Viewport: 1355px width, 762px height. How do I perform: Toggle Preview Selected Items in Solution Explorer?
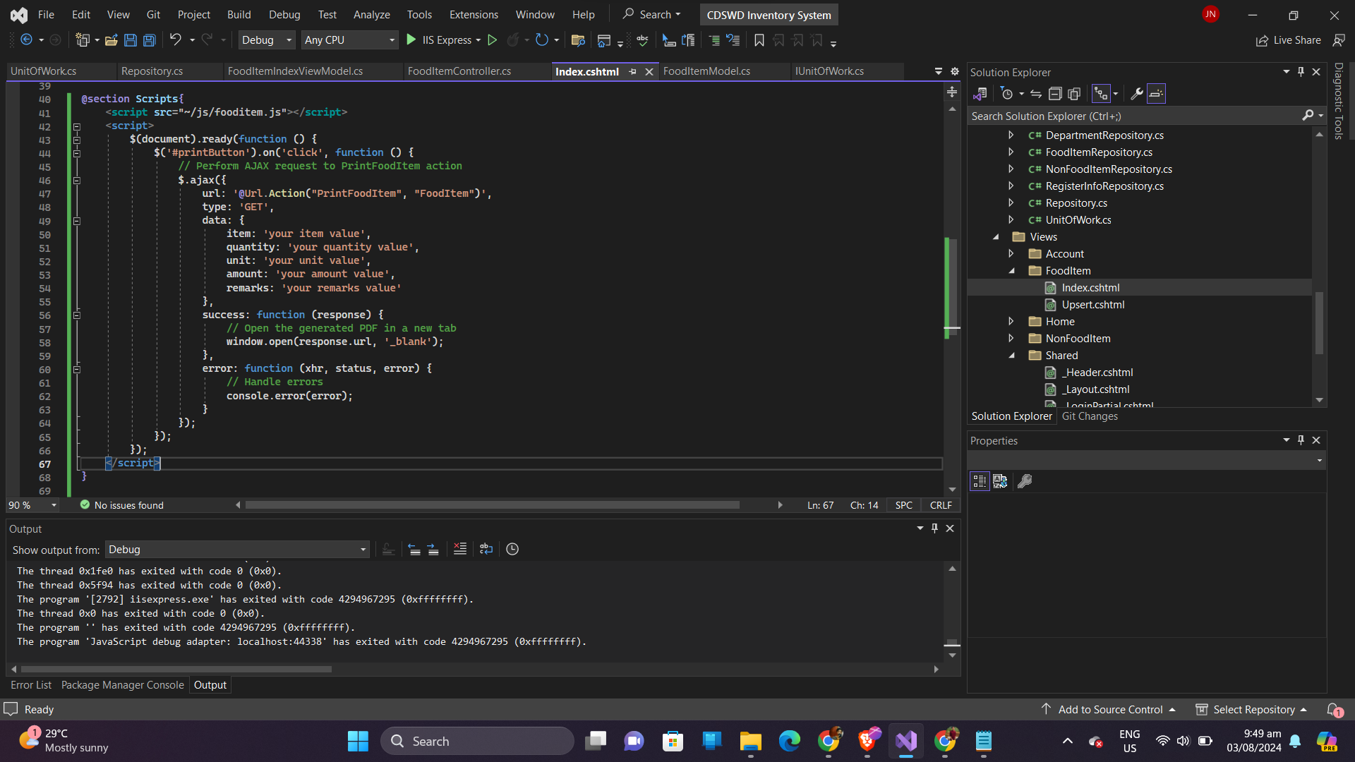point(1156,93)
